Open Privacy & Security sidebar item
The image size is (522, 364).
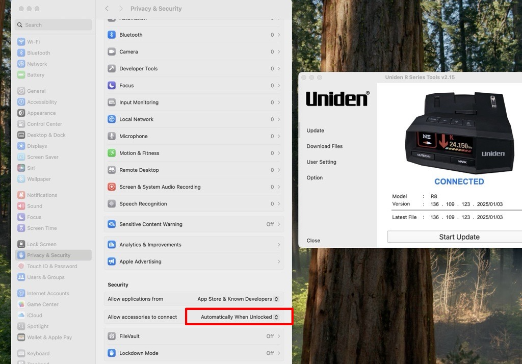[53, 255]
